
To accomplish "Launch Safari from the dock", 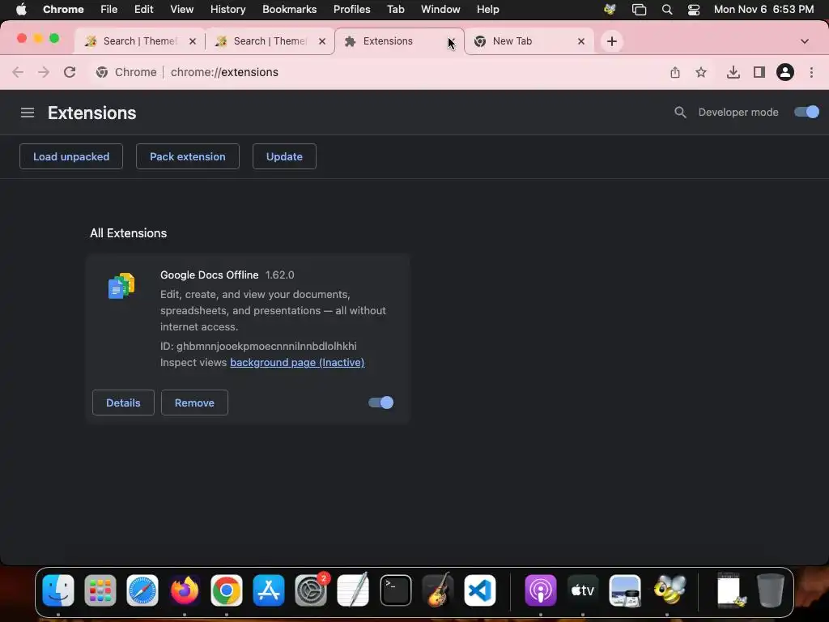I will coord(142,590).
